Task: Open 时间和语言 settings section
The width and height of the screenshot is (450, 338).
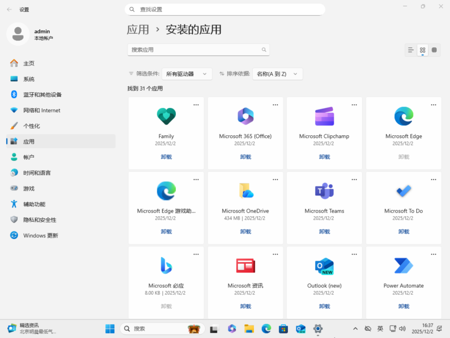Action: click(61, 173)
